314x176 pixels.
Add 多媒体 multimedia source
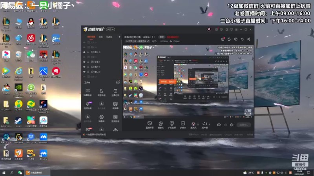pos(183,125)
